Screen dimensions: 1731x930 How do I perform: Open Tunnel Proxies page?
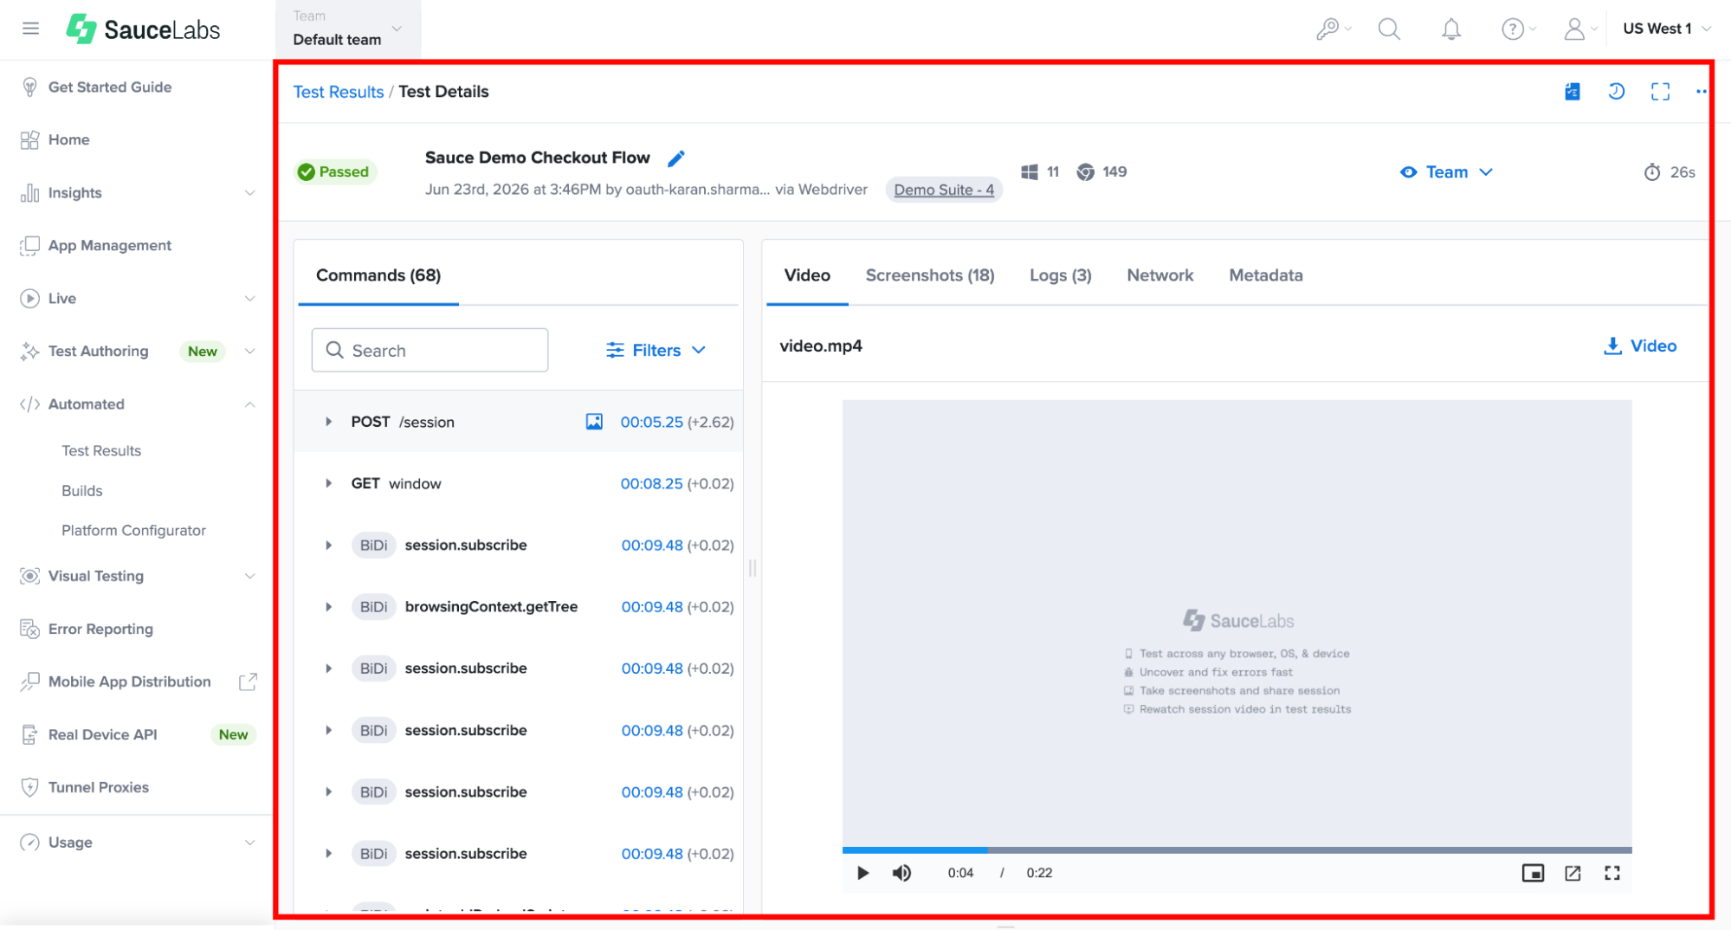[99, 787]
